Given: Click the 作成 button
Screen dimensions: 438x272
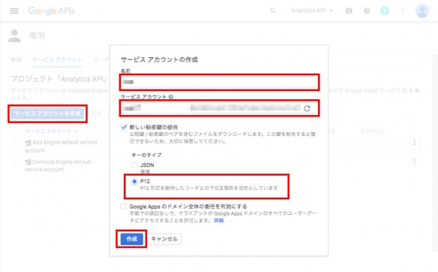Looking at the screenshot, I should 131,239.
